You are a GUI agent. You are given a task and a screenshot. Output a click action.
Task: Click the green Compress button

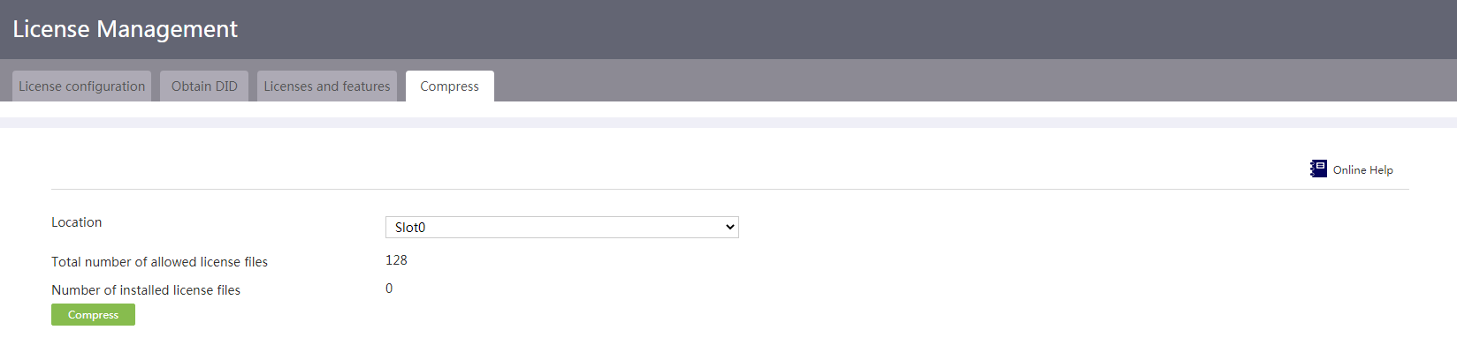pyautogui.click(x=93, y=315)
